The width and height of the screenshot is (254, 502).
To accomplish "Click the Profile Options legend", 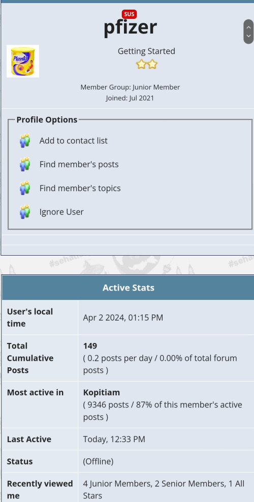I will tap(47, 120).
